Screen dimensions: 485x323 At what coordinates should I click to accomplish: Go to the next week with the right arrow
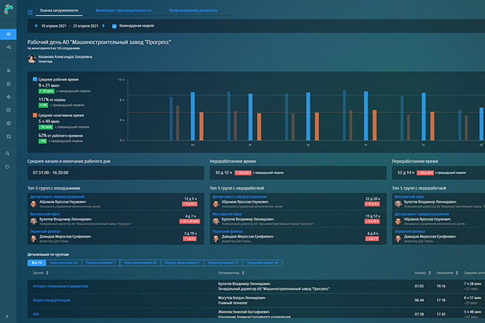tap(104, 26)
